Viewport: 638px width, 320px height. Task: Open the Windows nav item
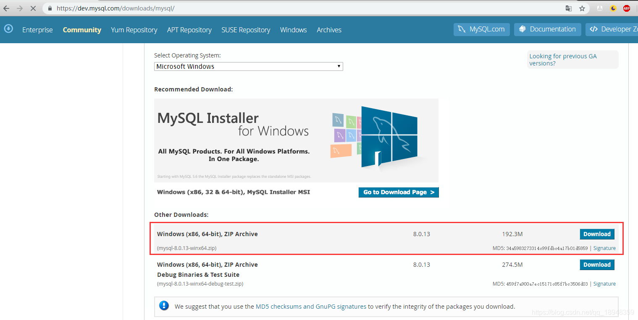[x=293, y=30]
